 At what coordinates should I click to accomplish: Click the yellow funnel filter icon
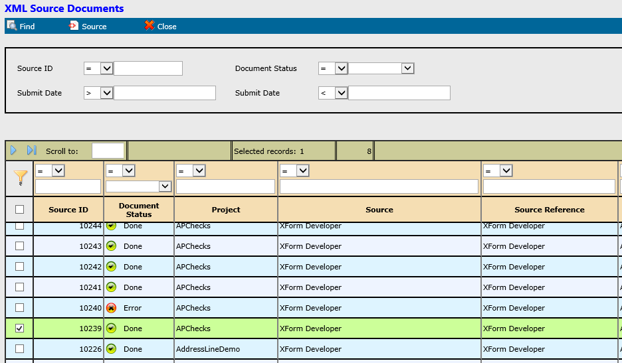tap(21, 178)
